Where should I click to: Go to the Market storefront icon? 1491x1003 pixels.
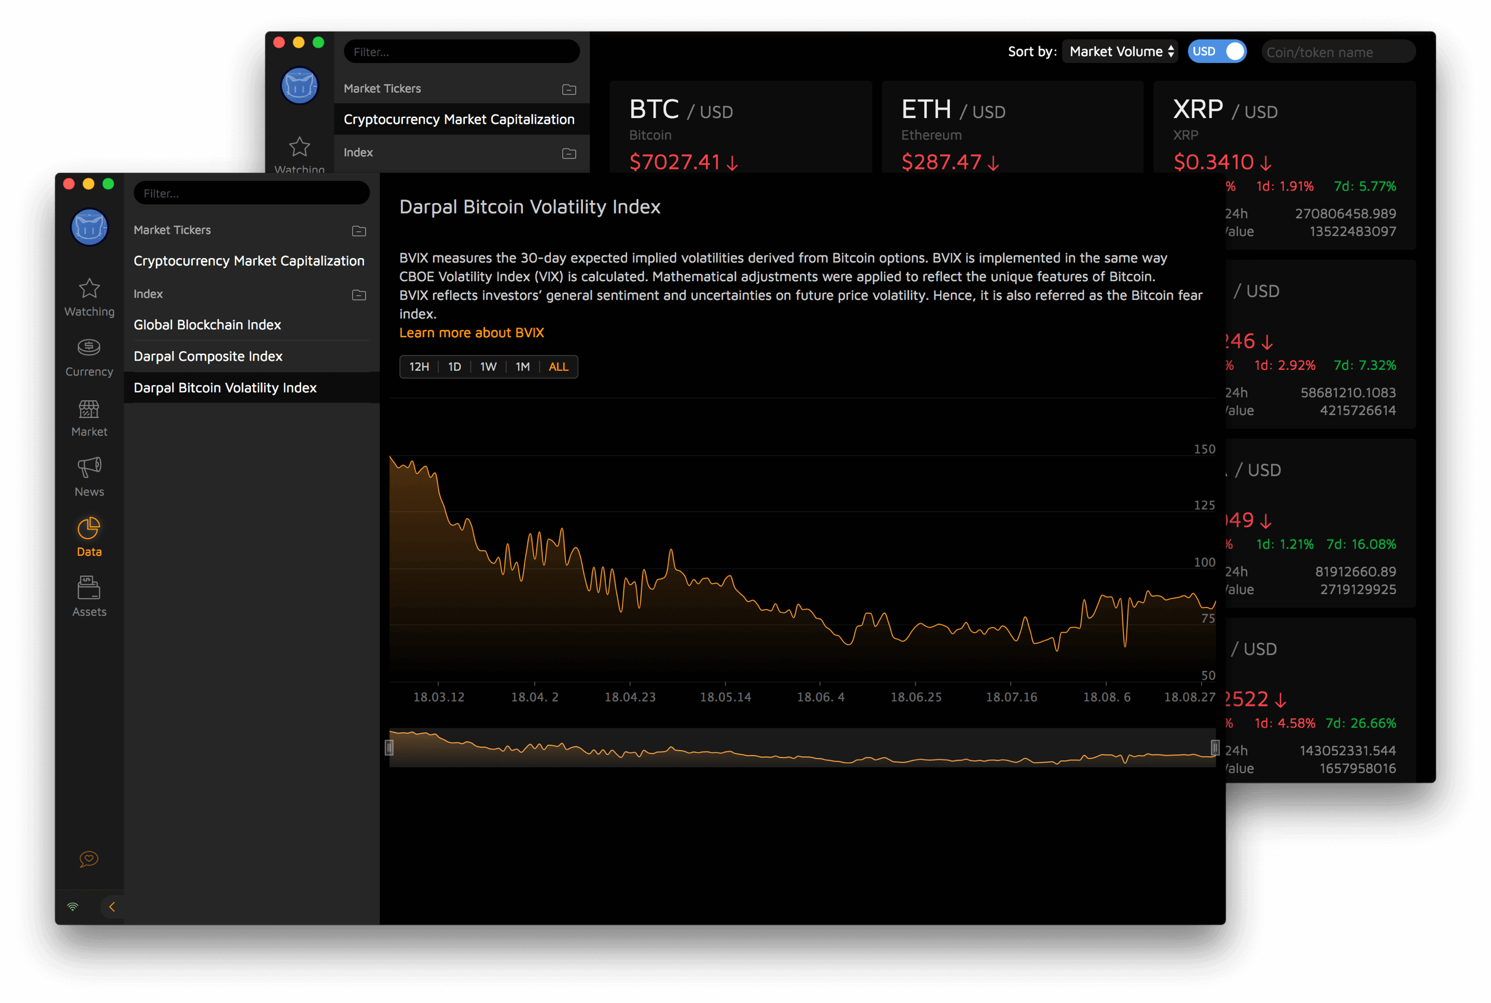[x=89, y=409]
